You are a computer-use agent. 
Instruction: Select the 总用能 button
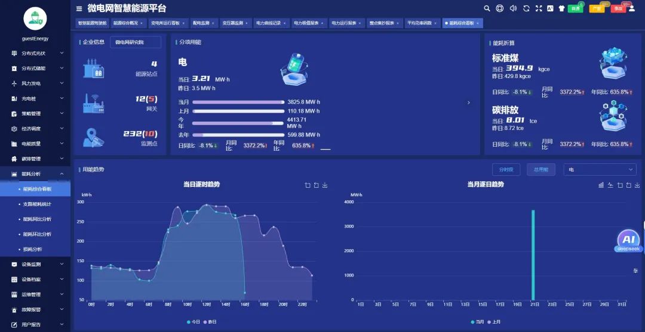point(540,169)
